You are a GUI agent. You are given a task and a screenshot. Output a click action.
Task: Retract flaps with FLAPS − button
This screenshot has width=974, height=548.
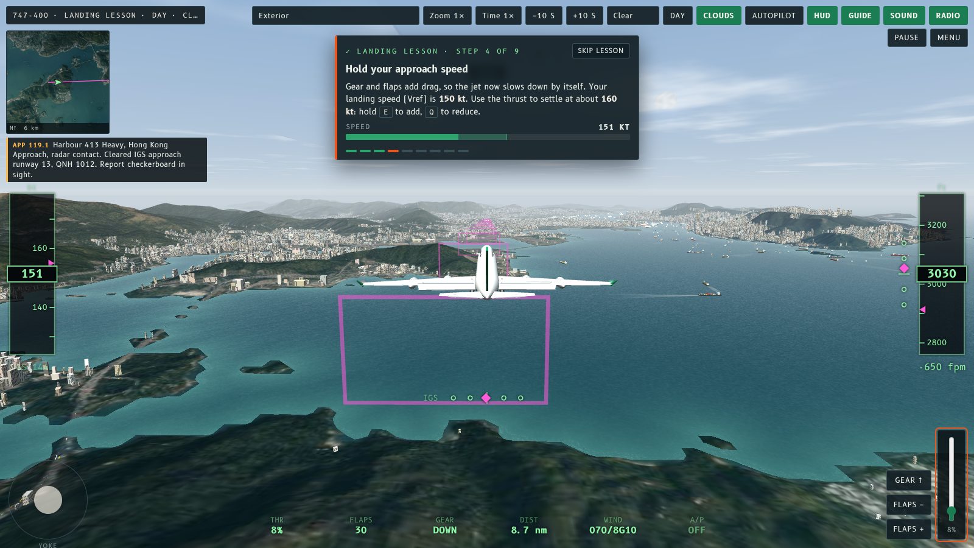908,504
